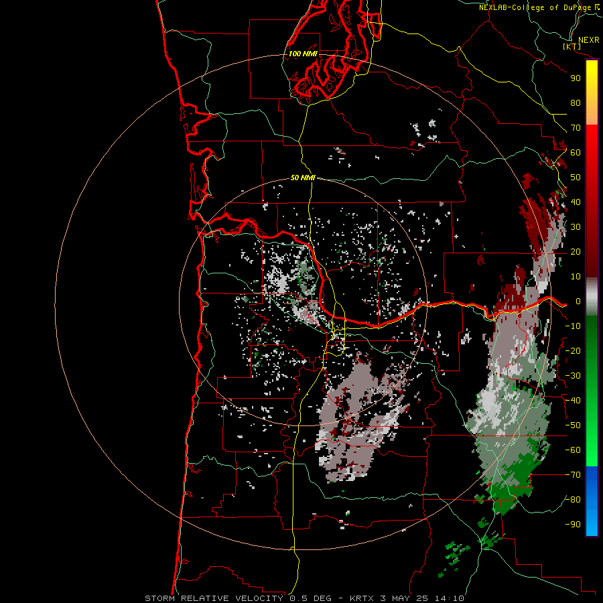The image size is (603, 603).
Task: Select the -90 scale label
Action: [573, 525]
